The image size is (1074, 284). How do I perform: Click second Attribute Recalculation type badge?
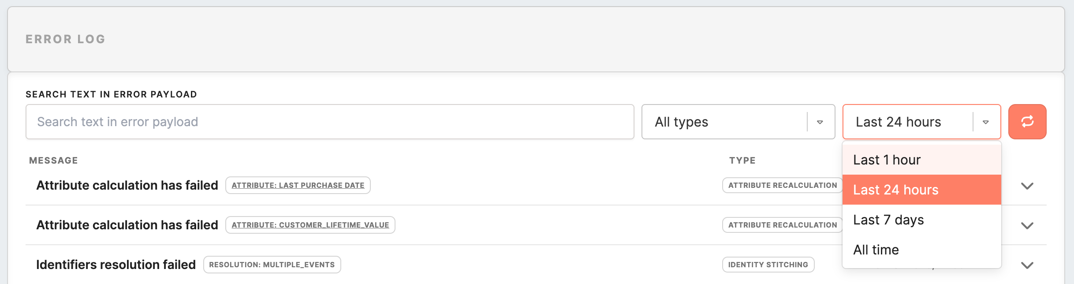782,225
